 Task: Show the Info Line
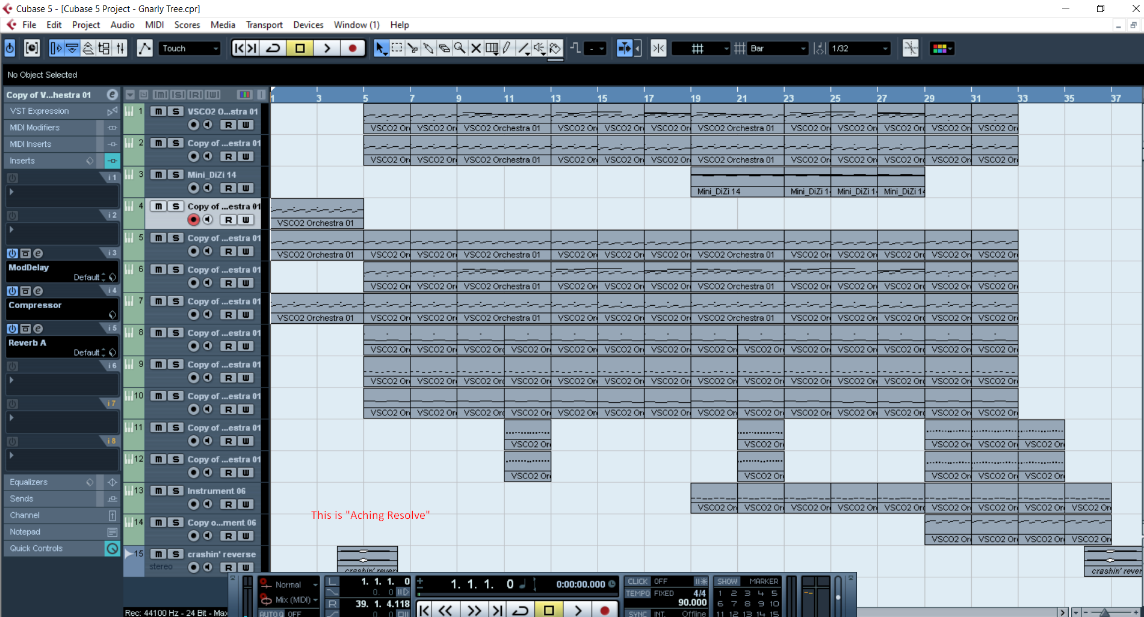[72, 48]
